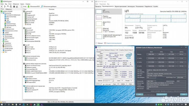The image size is (189, 106).
Task: Open the graph icon in AIDA64 toolbar
Action: pyautogui.click(x=18, y=7)
